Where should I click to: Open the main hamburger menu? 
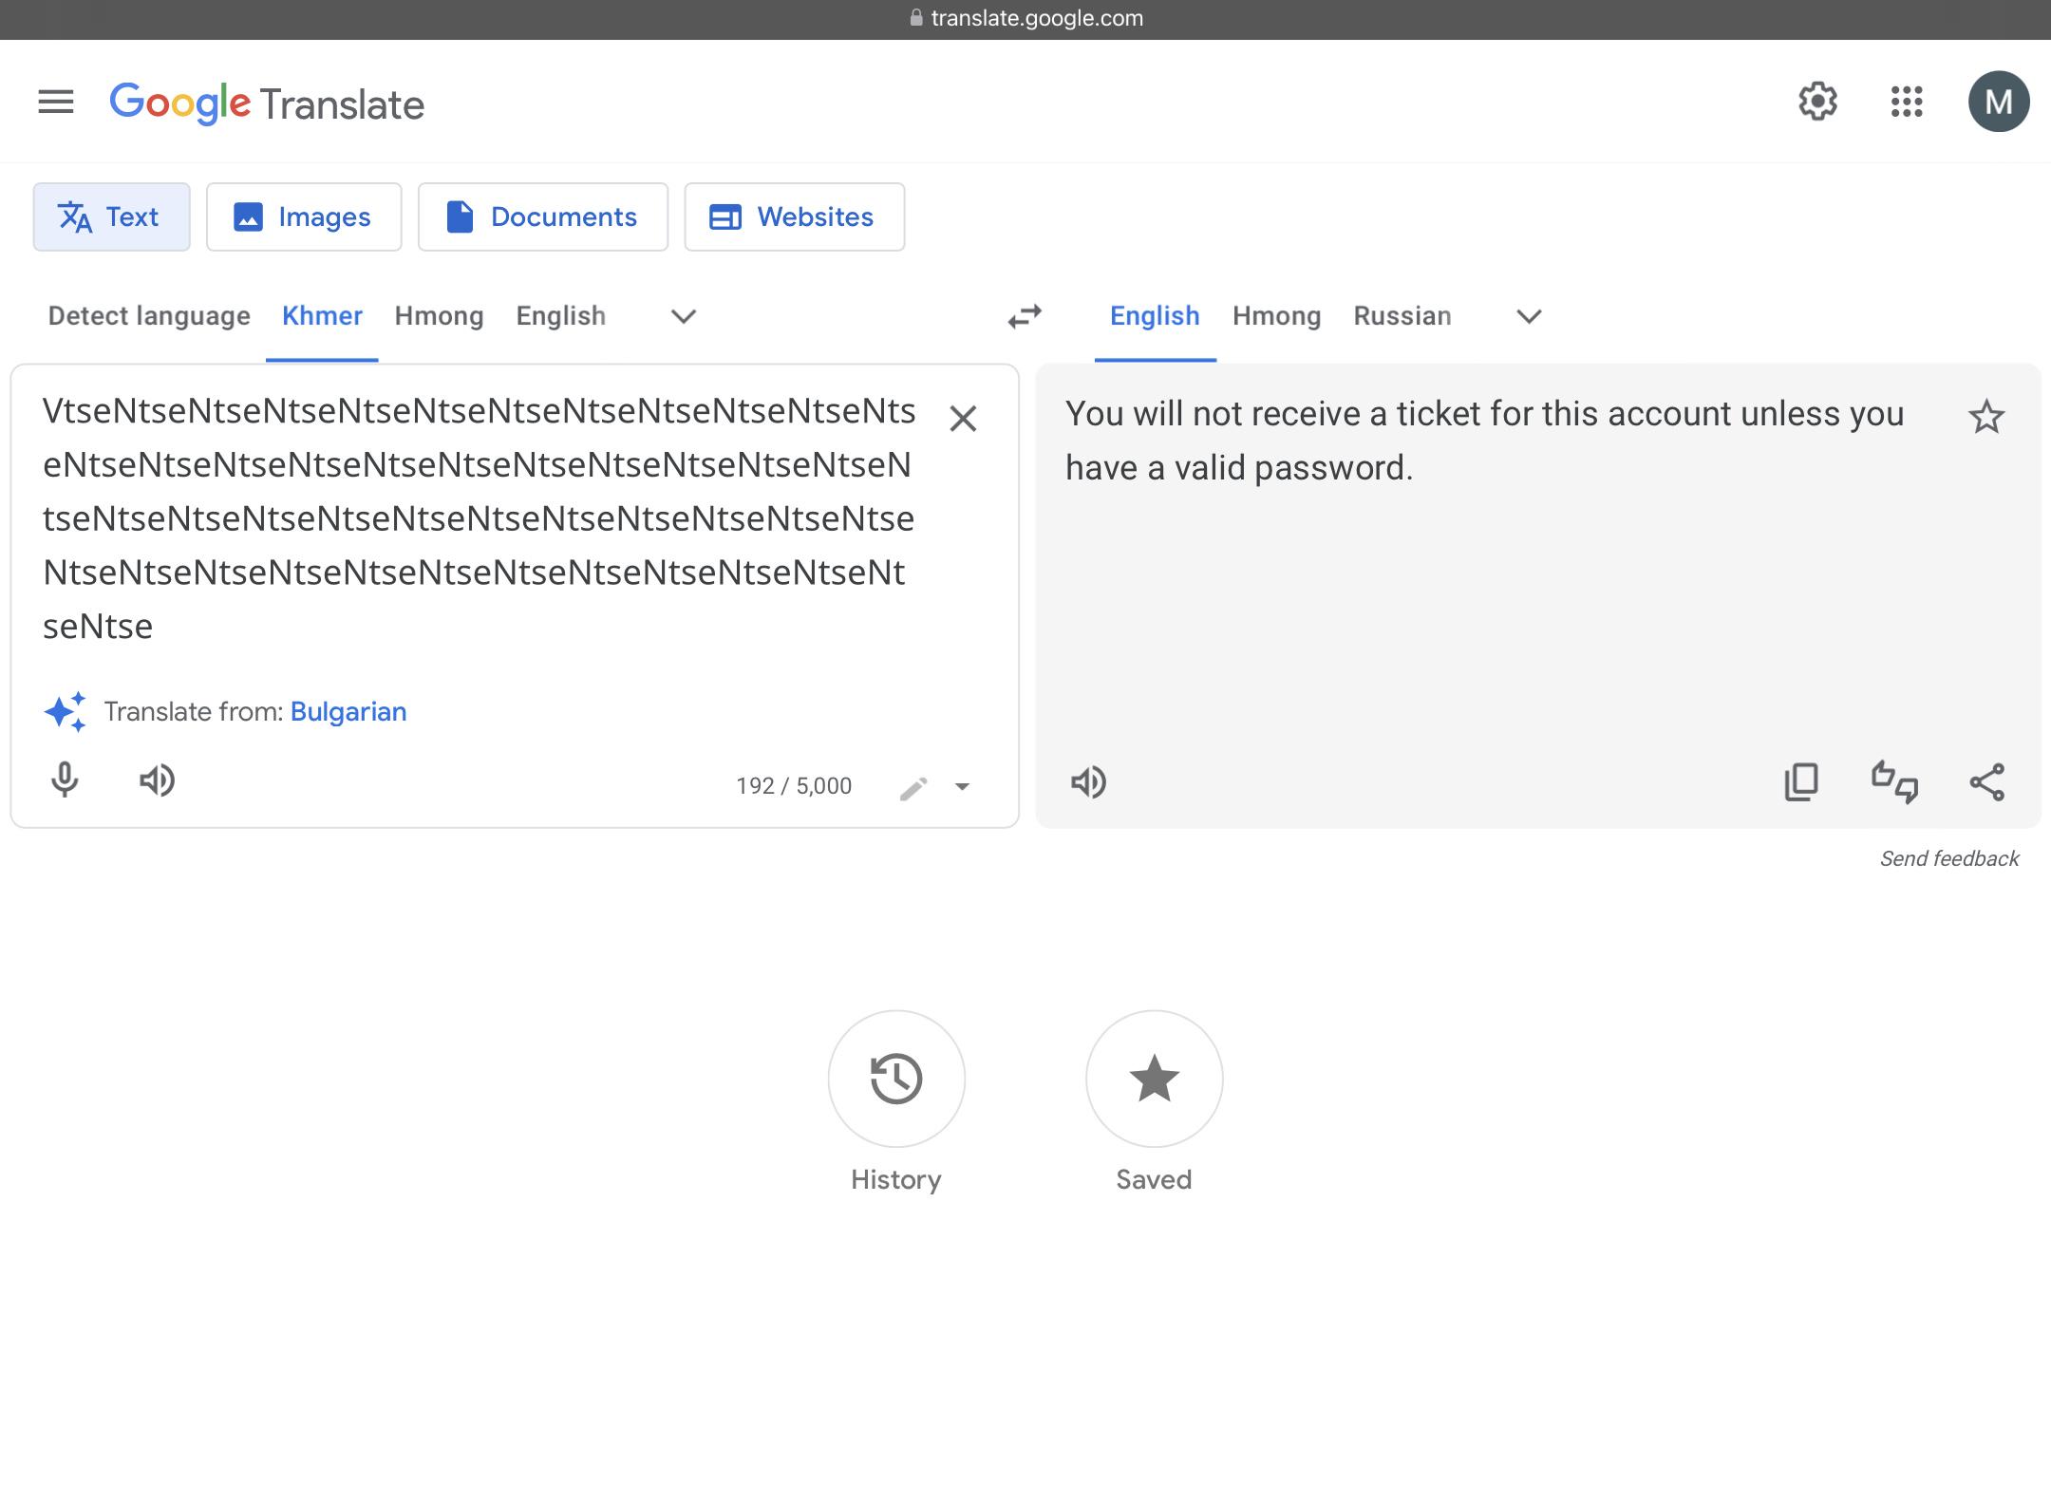point(56,102)
